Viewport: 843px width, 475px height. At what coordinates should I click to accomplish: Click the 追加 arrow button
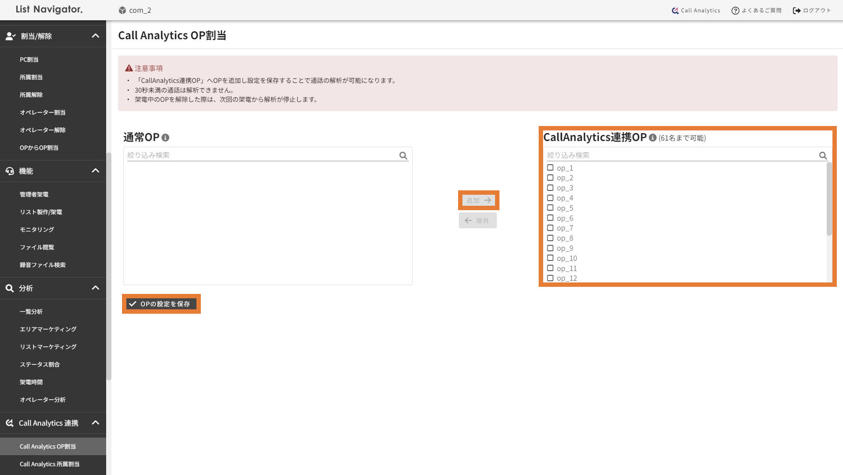(478, 200)
